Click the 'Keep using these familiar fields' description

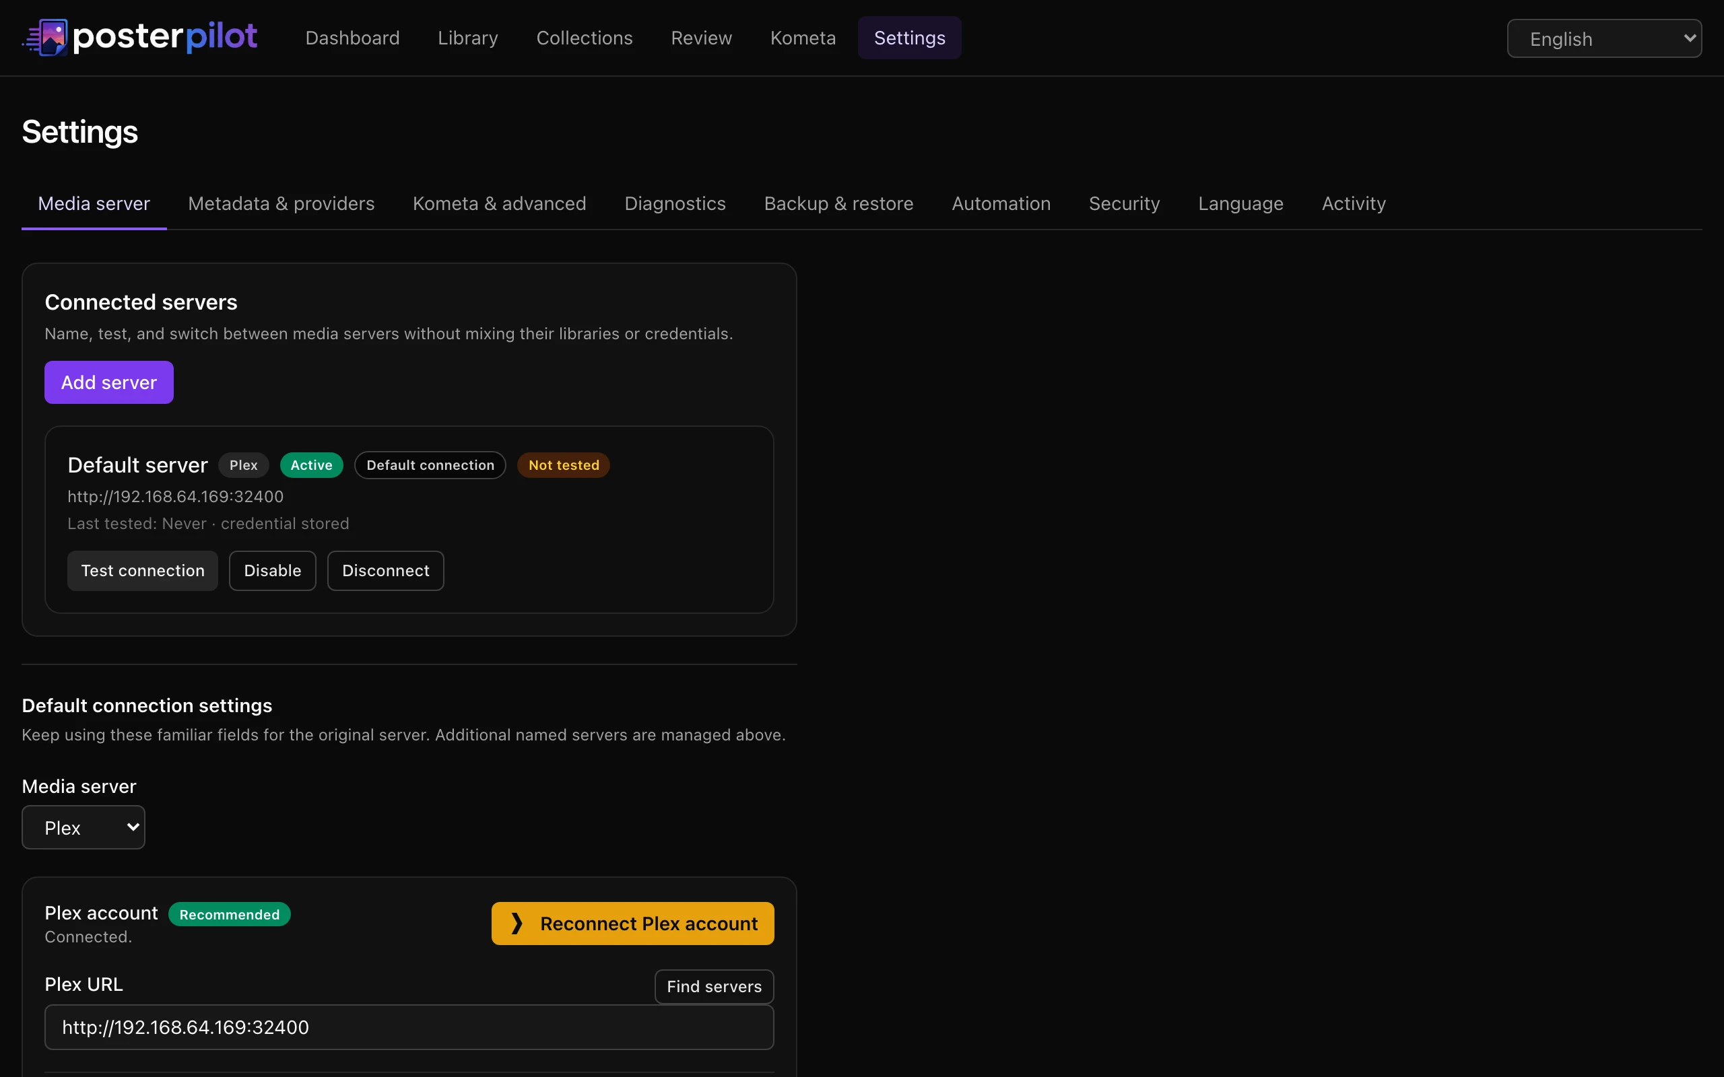(x=404, y=734)
